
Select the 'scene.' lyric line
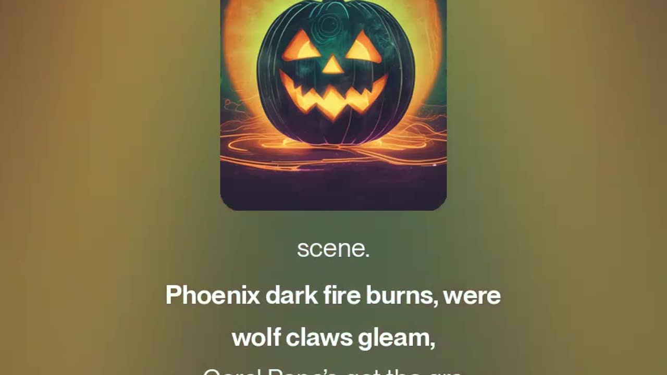pos(333,249)
